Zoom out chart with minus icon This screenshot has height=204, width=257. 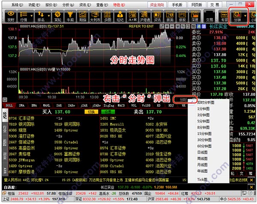click(172, 26)
